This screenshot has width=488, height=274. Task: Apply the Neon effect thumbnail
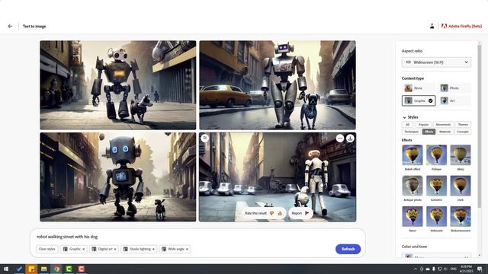(412, 216)
